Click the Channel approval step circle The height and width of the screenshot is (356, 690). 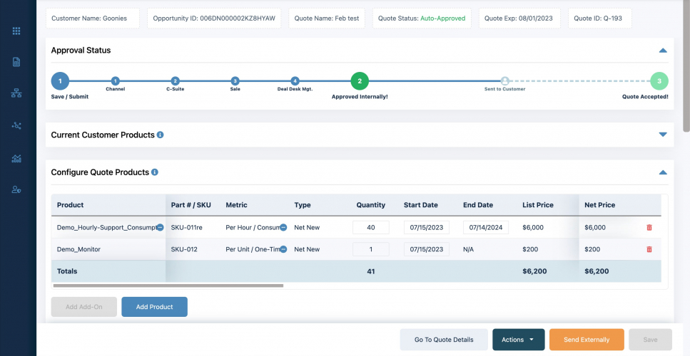coord(116,81)
